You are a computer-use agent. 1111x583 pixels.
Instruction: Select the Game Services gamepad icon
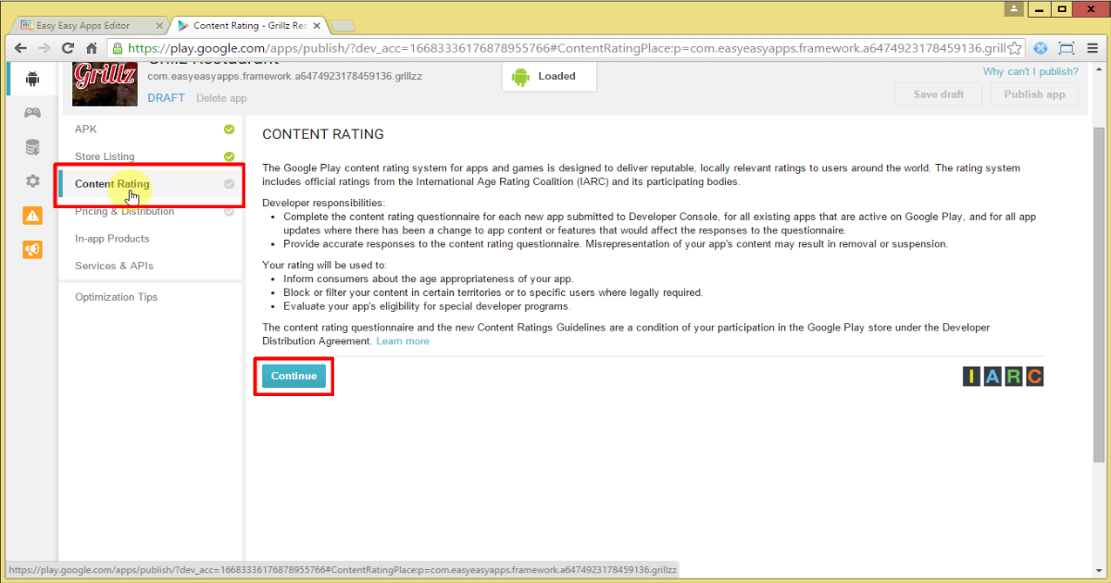[31, 112]
